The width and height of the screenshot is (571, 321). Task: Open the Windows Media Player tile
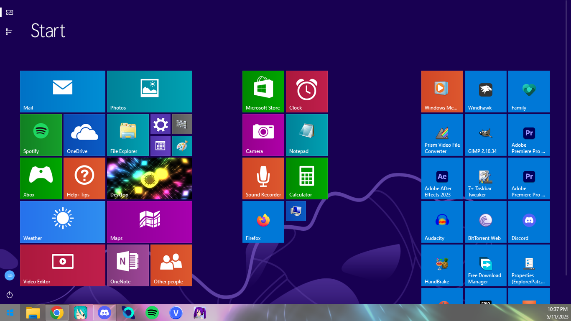(442, 92)
